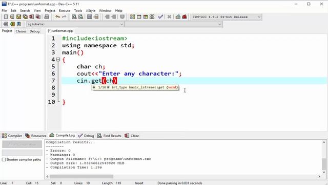Viewport: 328px width, 185px height.
Task: Open the AStyle menu
Action: [90, 10]
